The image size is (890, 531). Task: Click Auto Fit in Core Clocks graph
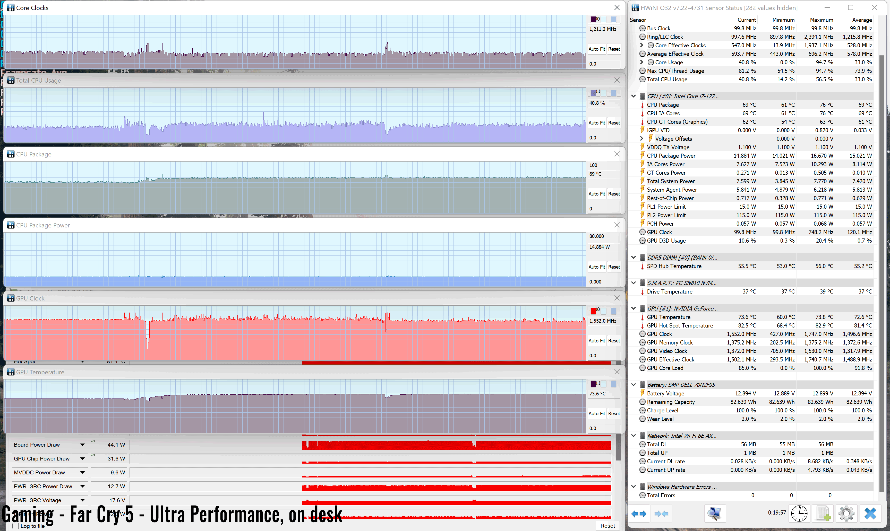point(597,49)
